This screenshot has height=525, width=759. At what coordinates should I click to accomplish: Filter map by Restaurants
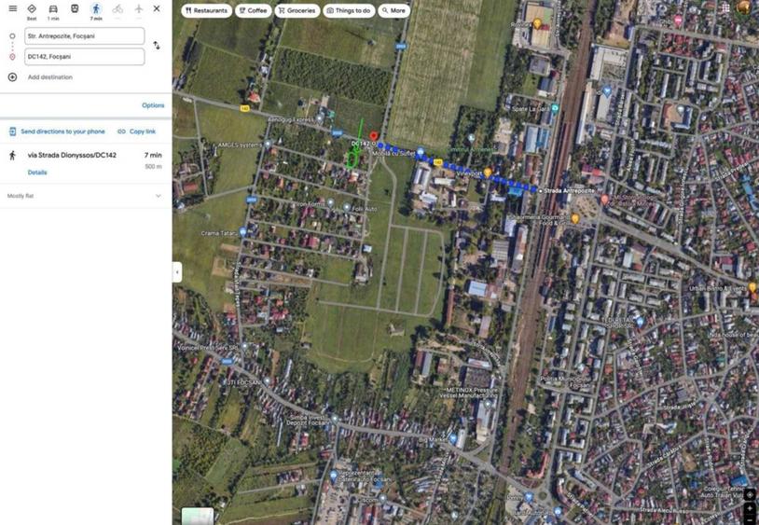click(x=206, y=10)
